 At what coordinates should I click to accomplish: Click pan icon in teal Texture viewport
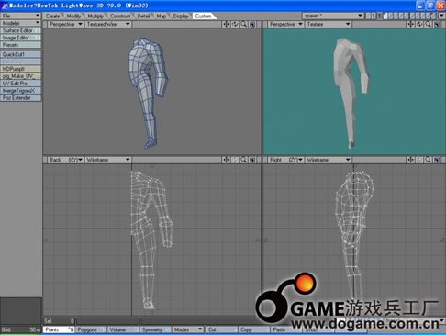coord(410,24)
